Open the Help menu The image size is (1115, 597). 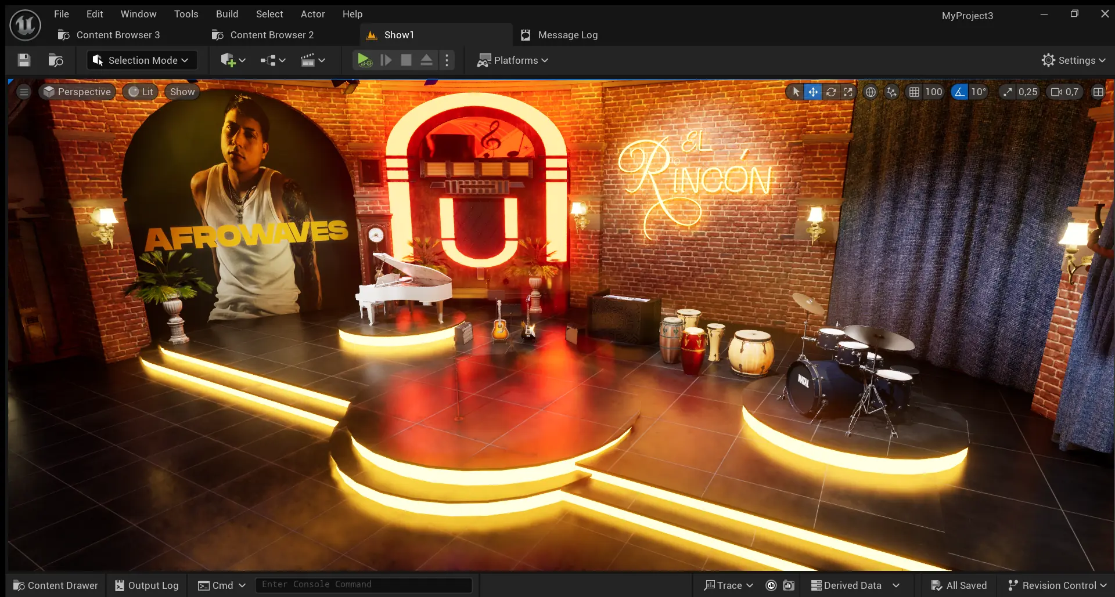click(353, 14)
